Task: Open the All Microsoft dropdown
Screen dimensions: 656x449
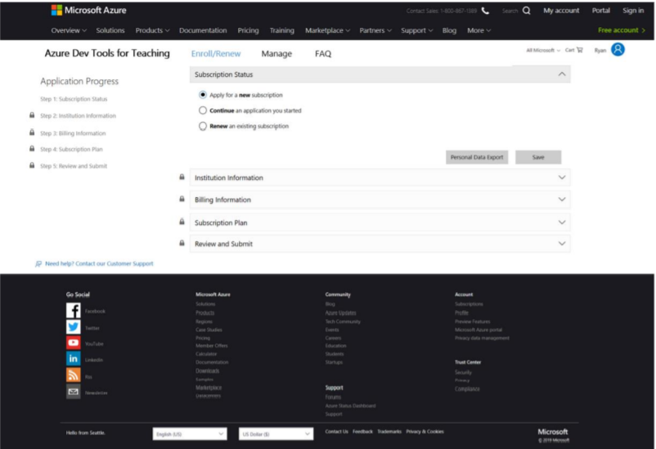Action: click(x=543, y=50)
